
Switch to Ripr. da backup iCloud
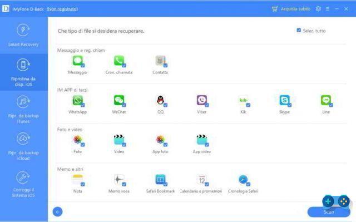click(23, 146)
